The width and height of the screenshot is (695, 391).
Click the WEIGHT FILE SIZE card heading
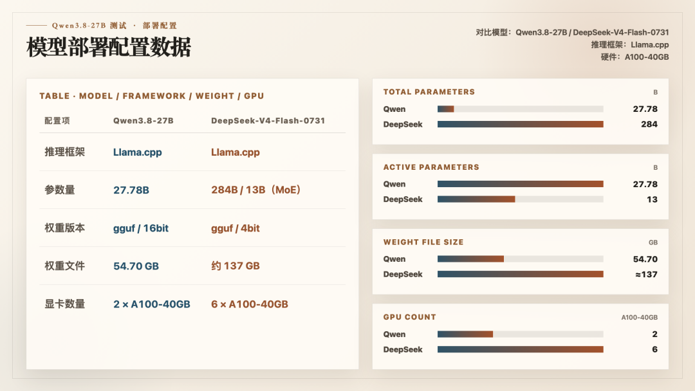click(423, 242)
